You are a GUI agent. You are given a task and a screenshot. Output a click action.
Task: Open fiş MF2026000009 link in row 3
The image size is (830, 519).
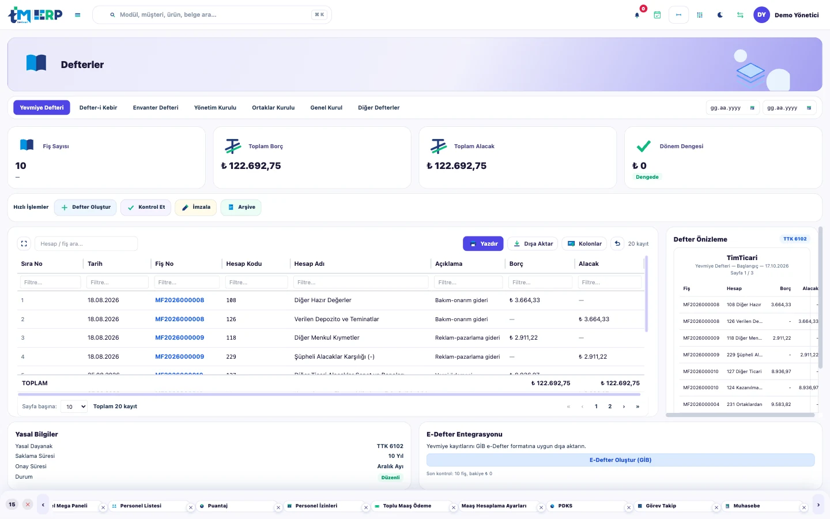pyautogui.click(x=179, y=338)
